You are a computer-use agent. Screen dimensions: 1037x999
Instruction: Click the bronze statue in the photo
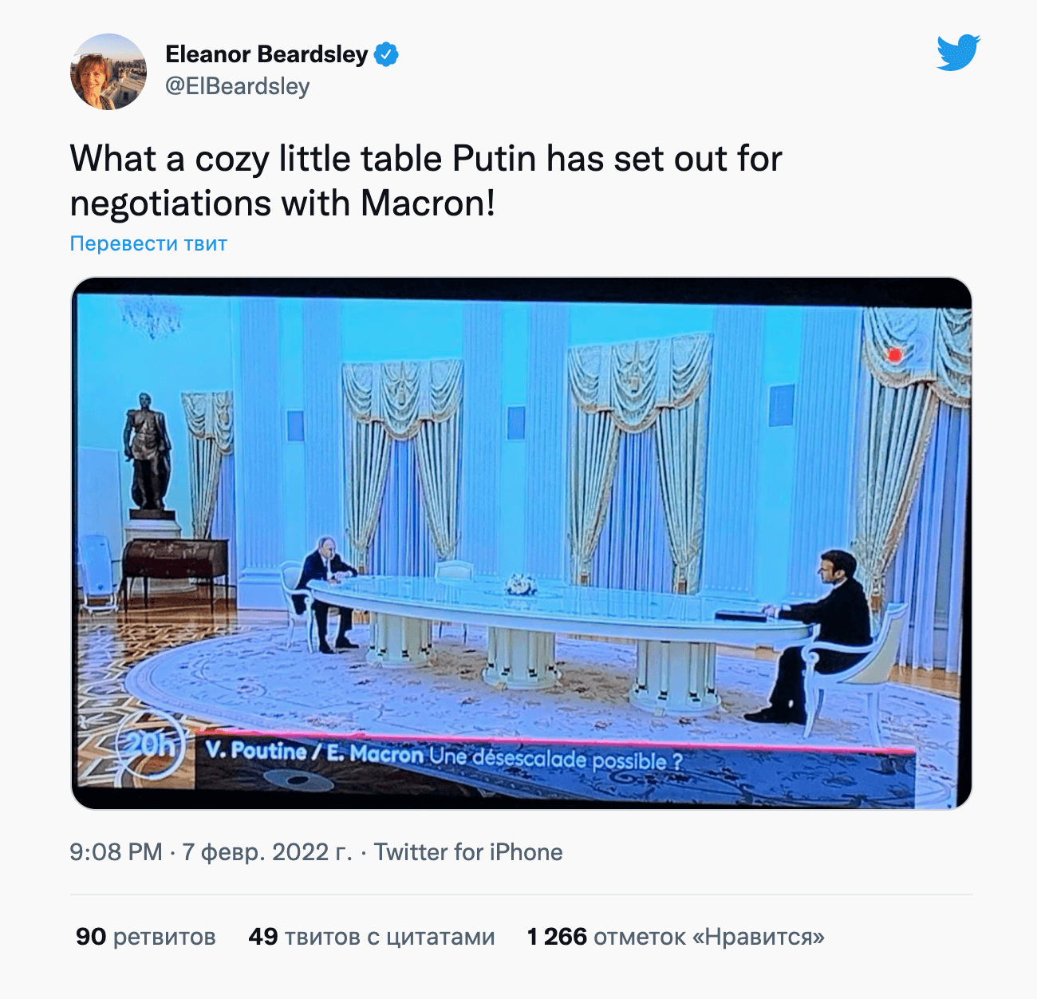147,451
